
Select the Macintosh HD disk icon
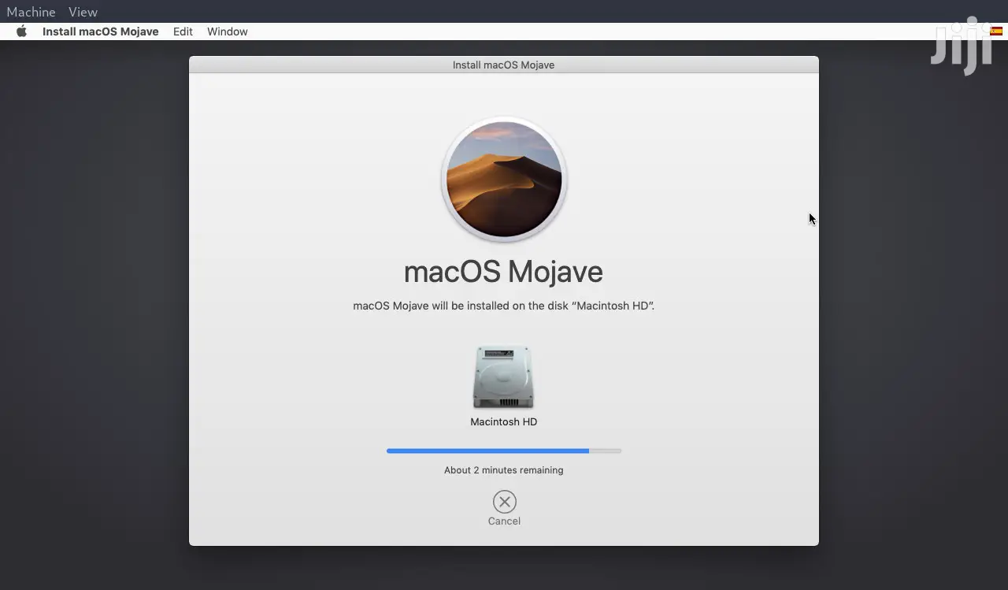[x=503, y=377]
